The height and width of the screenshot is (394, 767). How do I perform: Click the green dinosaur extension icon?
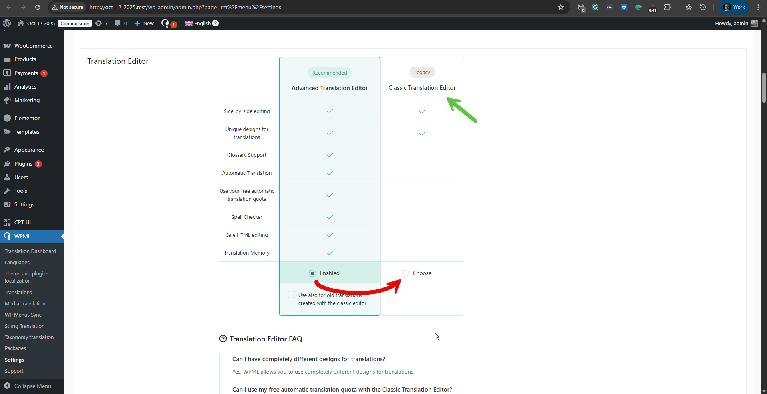(x=638, y=7)
